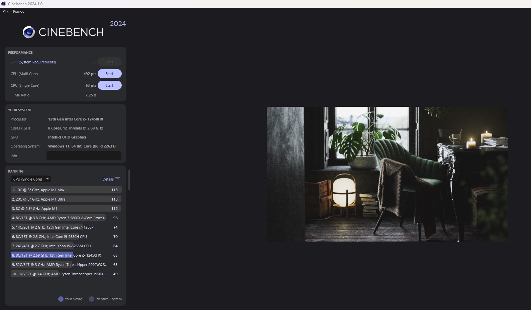Click the Identical System legend circle
The image size is (531, 310).
click(92, 299)
